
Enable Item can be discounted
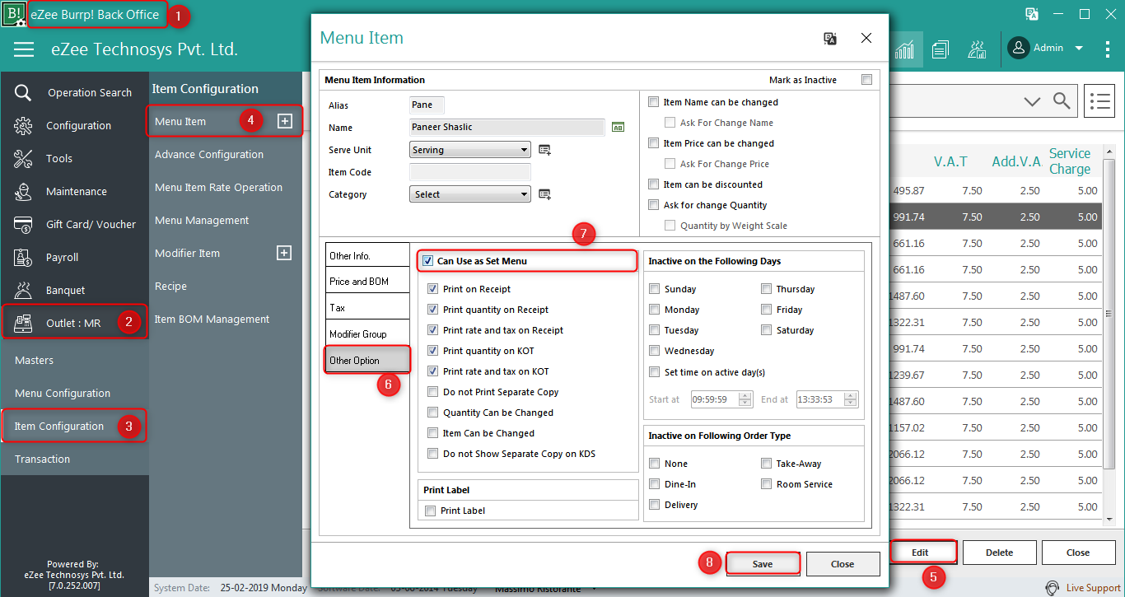654,184
